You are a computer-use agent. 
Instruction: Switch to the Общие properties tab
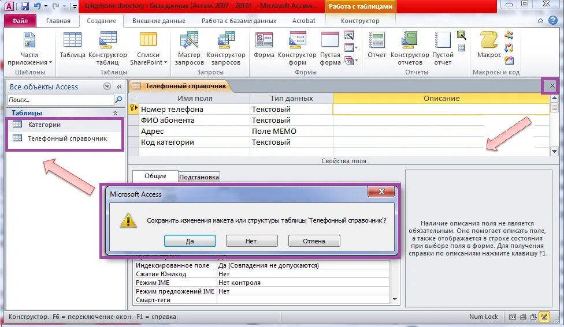(x=155, y=176)
